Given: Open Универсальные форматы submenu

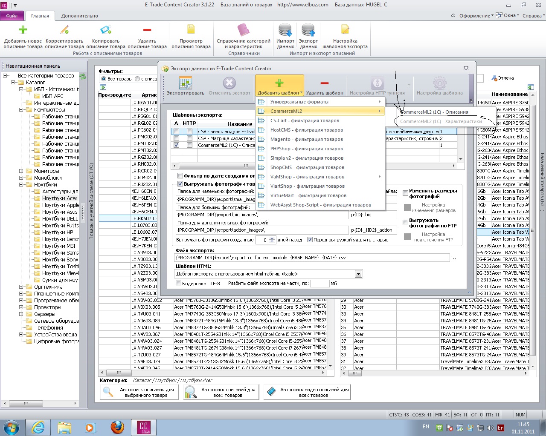Looking at the screenshot, I should (x=320, y=102).
